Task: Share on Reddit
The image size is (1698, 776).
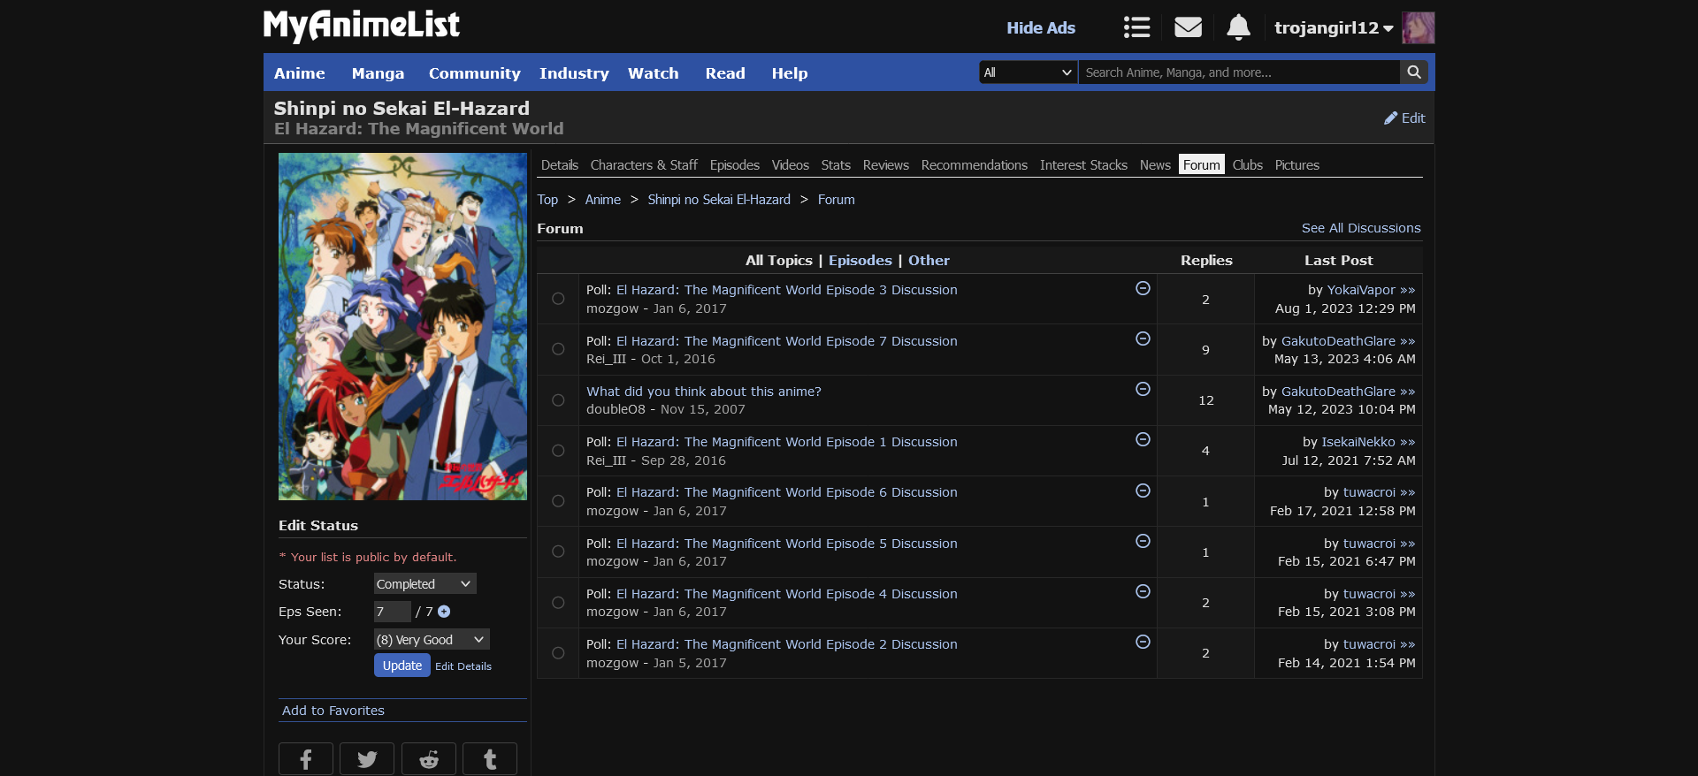Action: (x=429, y=759)
